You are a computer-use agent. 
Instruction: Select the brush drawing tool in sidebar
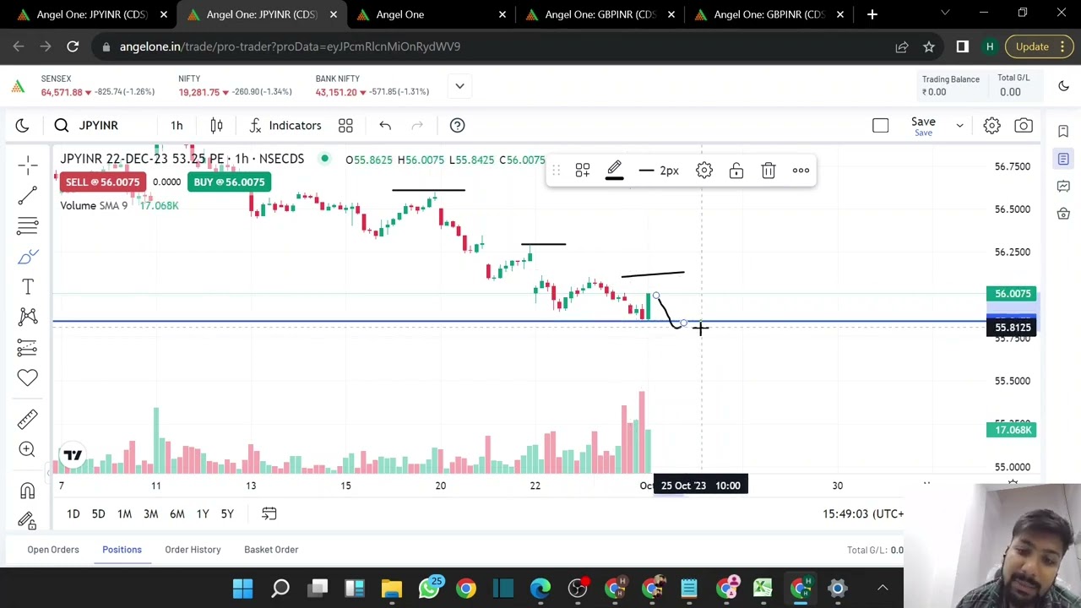click(x=28, y=257)
